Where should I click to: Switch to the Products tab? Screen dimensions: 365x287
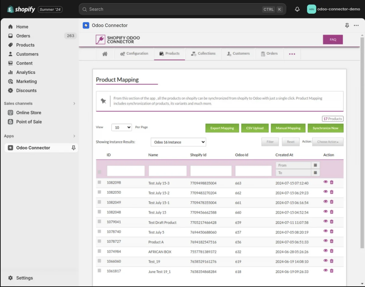169,54
